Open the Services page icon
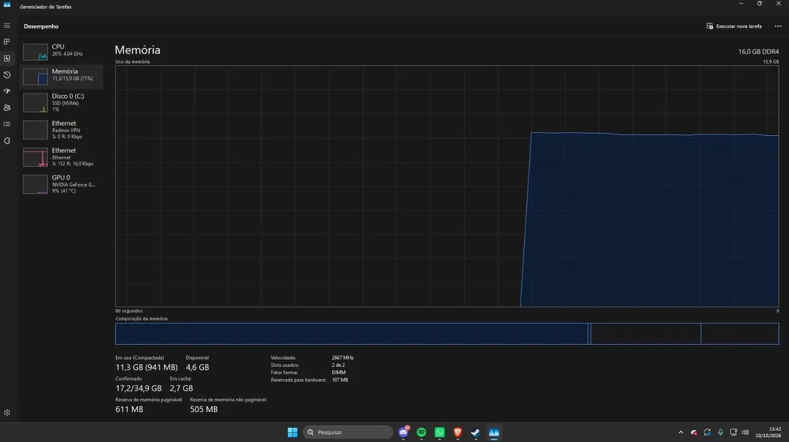The height and width of the screenshot is (442, 789). 7,140
